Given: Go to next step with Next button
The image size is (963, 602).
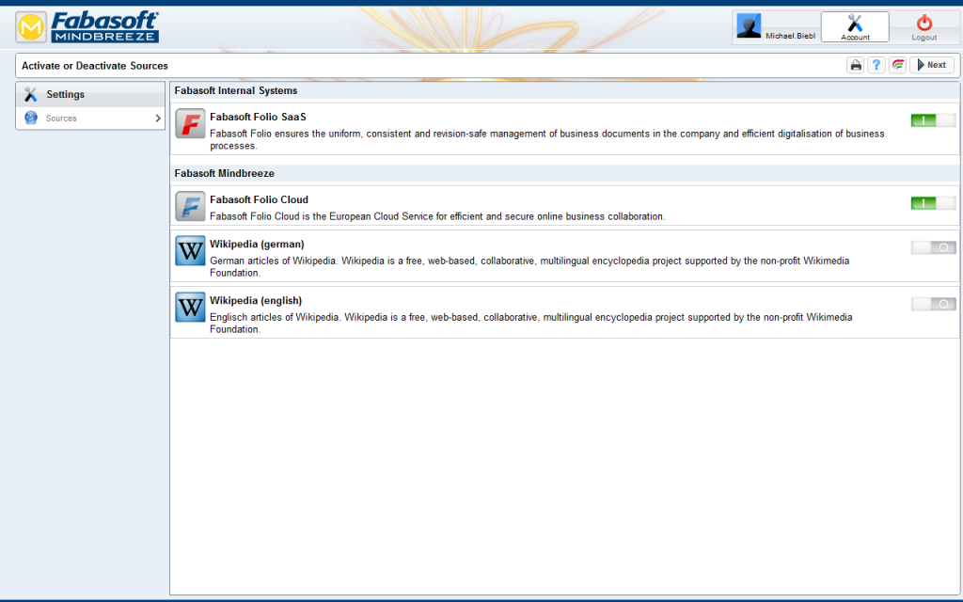Looking at the screenshot, I should 932,65.
